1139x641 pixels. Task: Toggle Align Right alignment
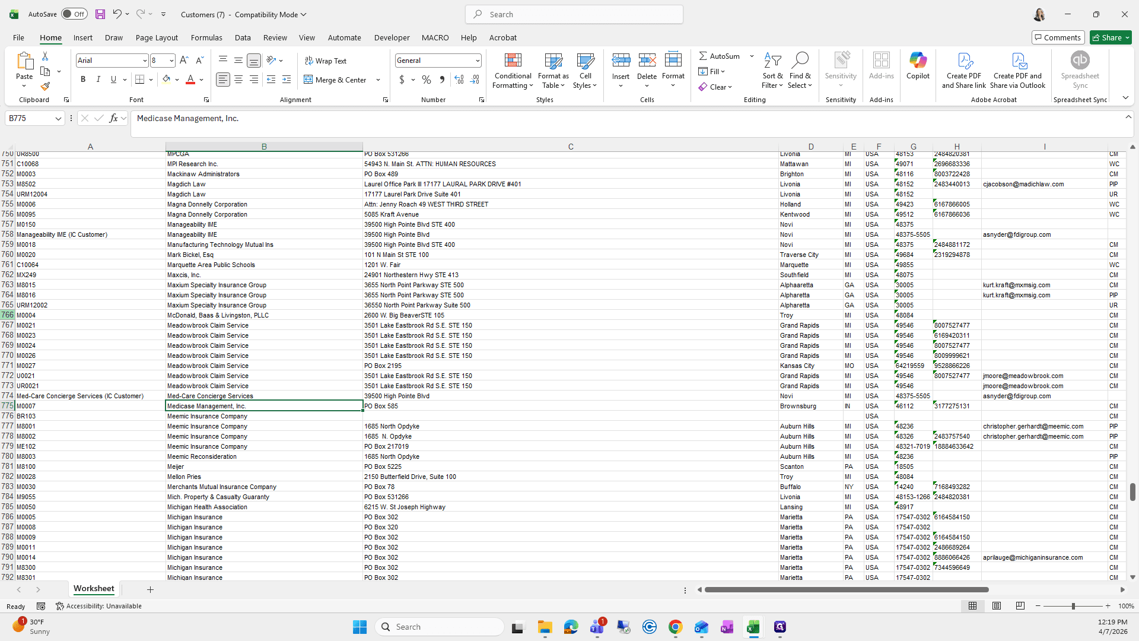254,80
